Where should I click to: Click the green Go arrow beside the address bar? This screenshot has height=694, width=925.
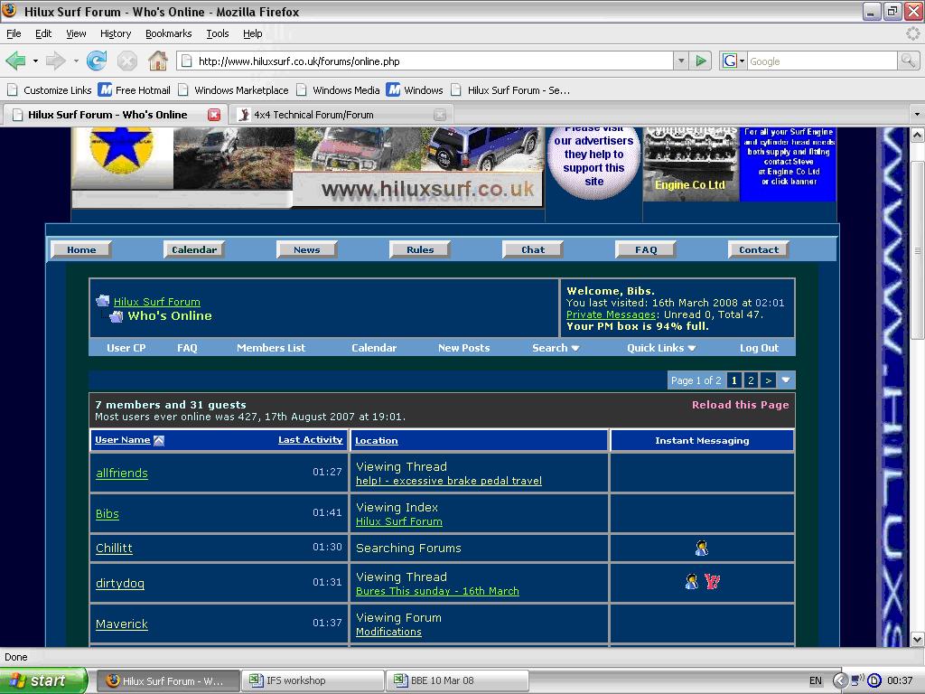tap(701, 61)
